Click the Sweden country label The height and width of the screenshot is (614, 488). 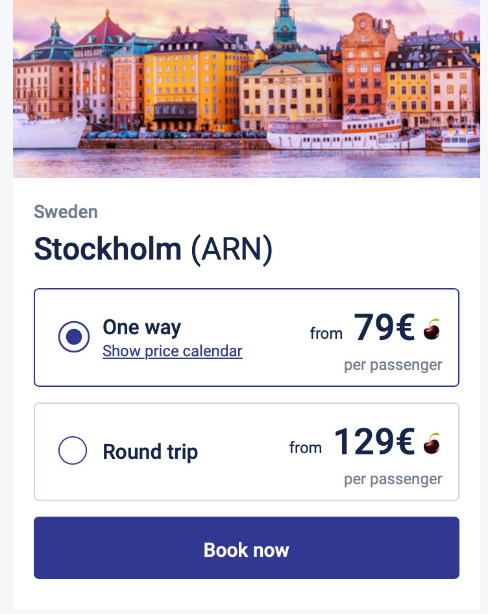click(x=66, y=212)
